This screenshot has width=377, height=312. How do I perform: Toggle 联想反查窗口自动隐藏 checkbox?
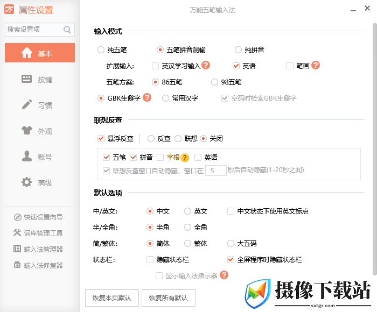pyautogui.click(x=106, y=171)
